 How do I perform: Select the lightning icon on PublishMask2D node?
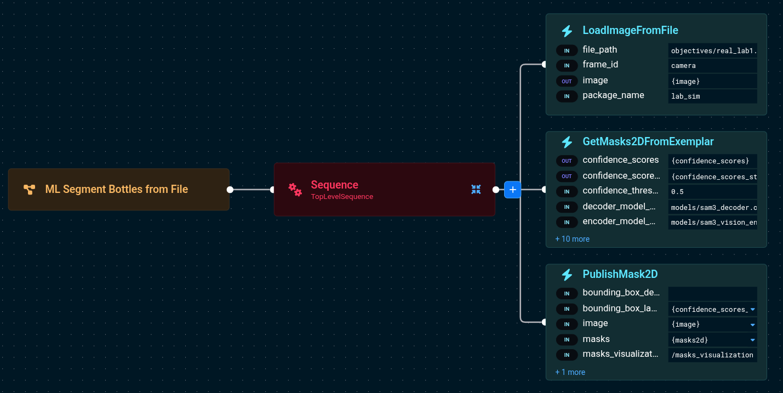pos(567,275)
